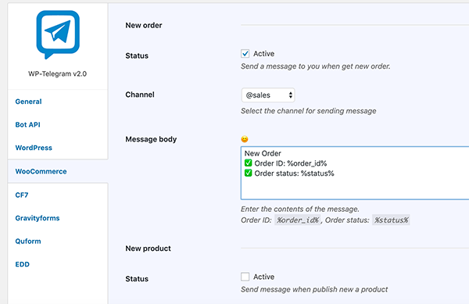Open the WordPress tab

(x=34, y=148)
